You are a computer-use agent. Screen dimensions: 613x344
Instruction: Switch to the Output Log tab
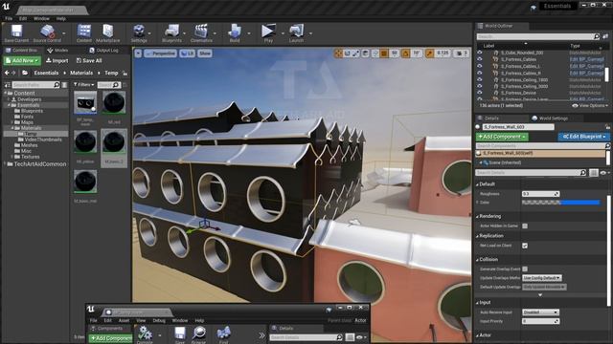(104, 51)
